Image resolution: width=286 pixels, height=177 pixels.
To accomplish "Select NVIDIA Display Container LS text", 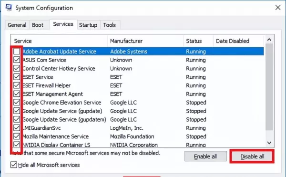I will coord(56,145).
